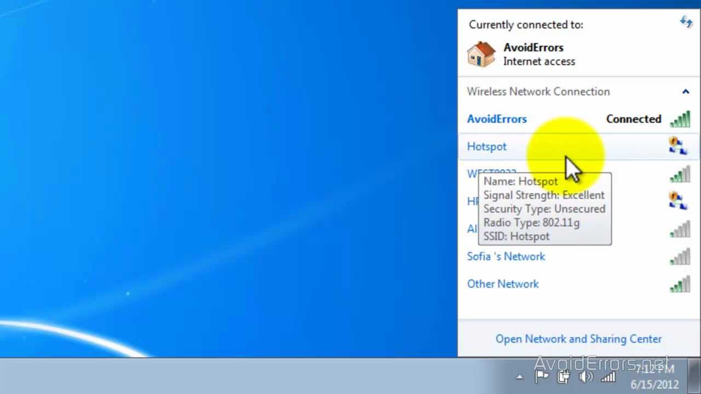701x394 pixels.
Task: Open the taskbar clock showing 6/15/2012
Action: (x=655, y=376)
